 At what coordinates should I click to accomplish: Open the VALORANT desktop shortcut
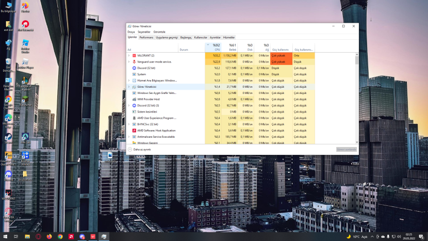8,195
